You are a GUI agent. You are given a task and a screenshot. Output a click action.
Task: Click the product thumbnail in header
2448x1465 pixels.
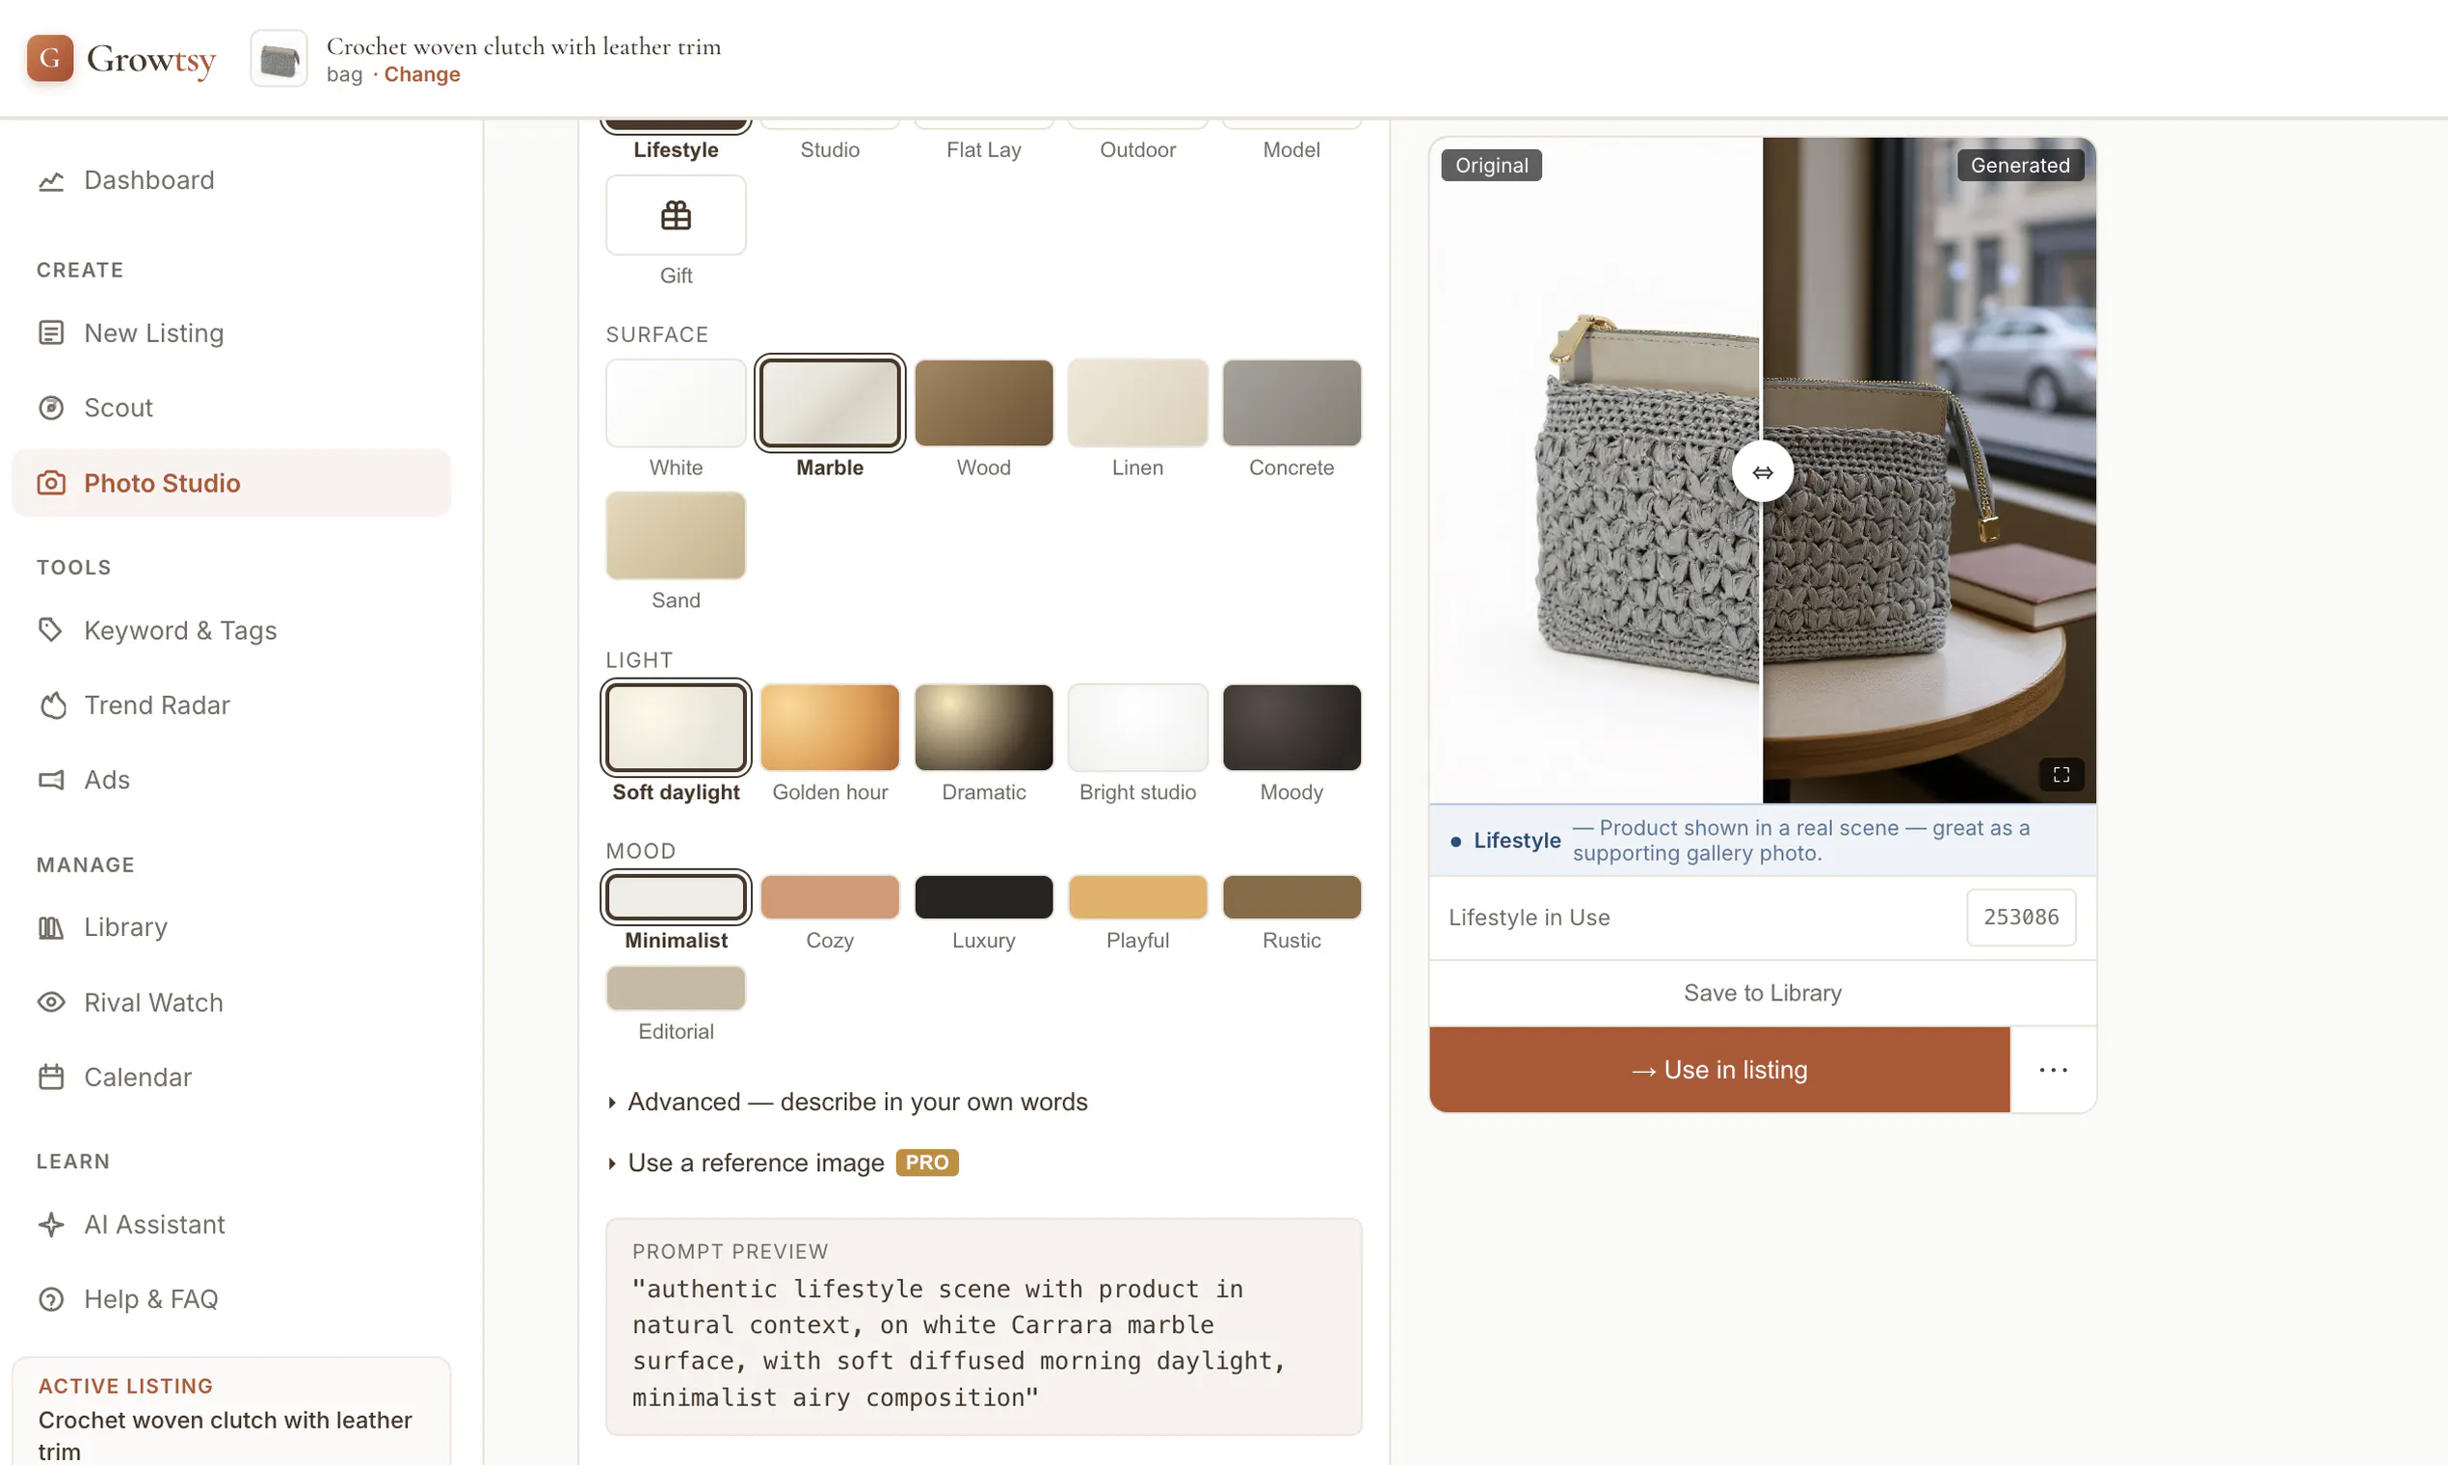coord(279,58)
